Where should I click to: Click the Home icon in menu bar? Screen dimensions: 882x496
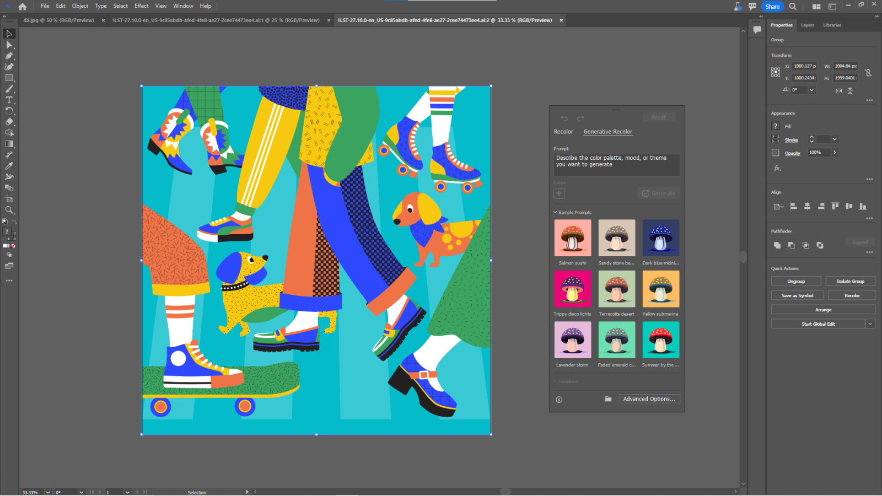pyautogui.click(x=23, y=7)
